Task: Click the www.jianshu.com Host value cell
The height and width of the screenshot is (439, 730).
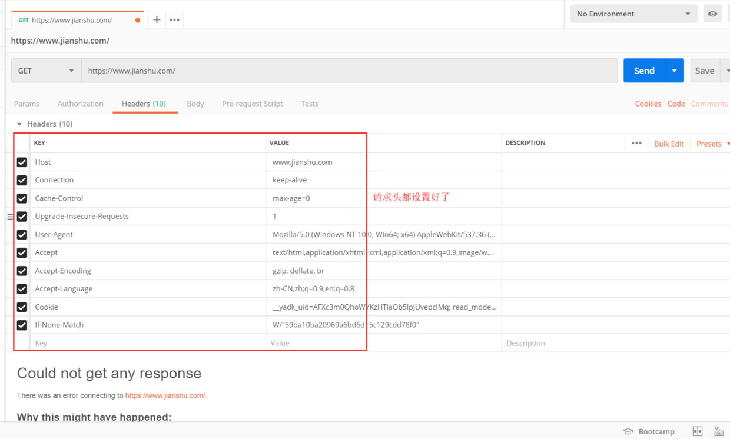Action: [x=384, y=162]
